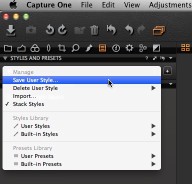Click the move-to-folder icon
The width and height of the screenshot is (192, 184).
tap(79, 30)
